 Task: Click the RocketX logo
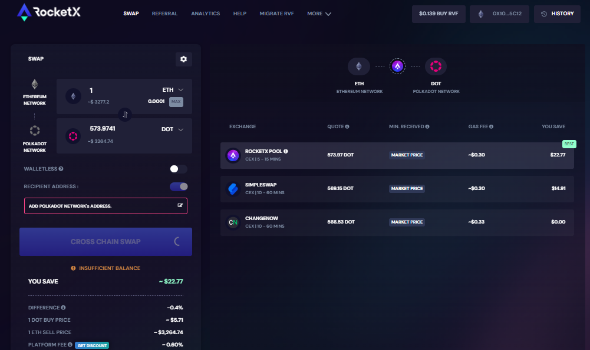[x=48, y=12]
